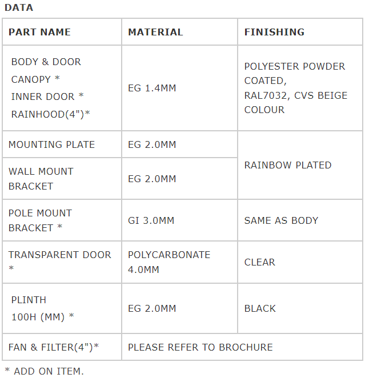This screenshot has height=378, width=365.
Task: Click the PLINTH 100H (MM) entry
Action: (x=43, y=308)
